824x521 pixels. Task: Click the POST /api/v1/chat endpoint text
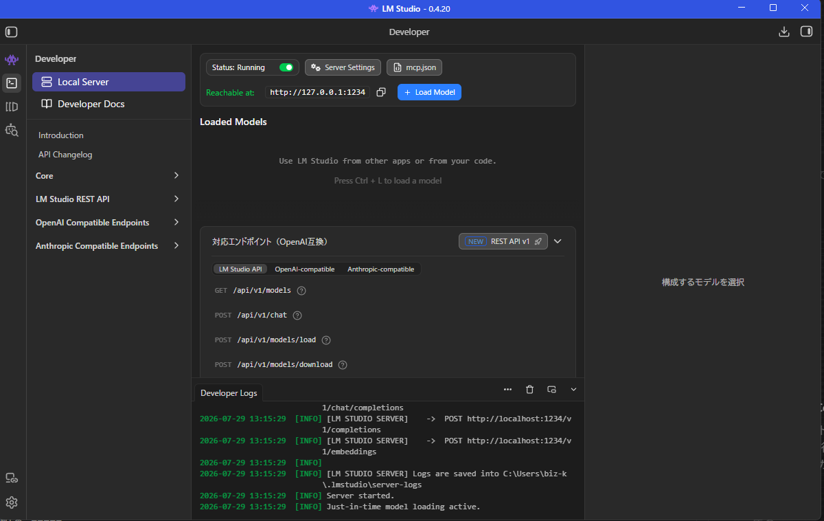pos(251,315)
